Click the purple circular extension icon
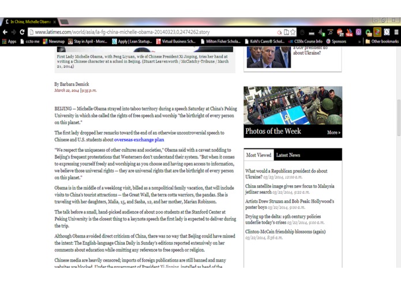This screenshot has width=401, height=285. pyautogui.click(x=358, y=32)
